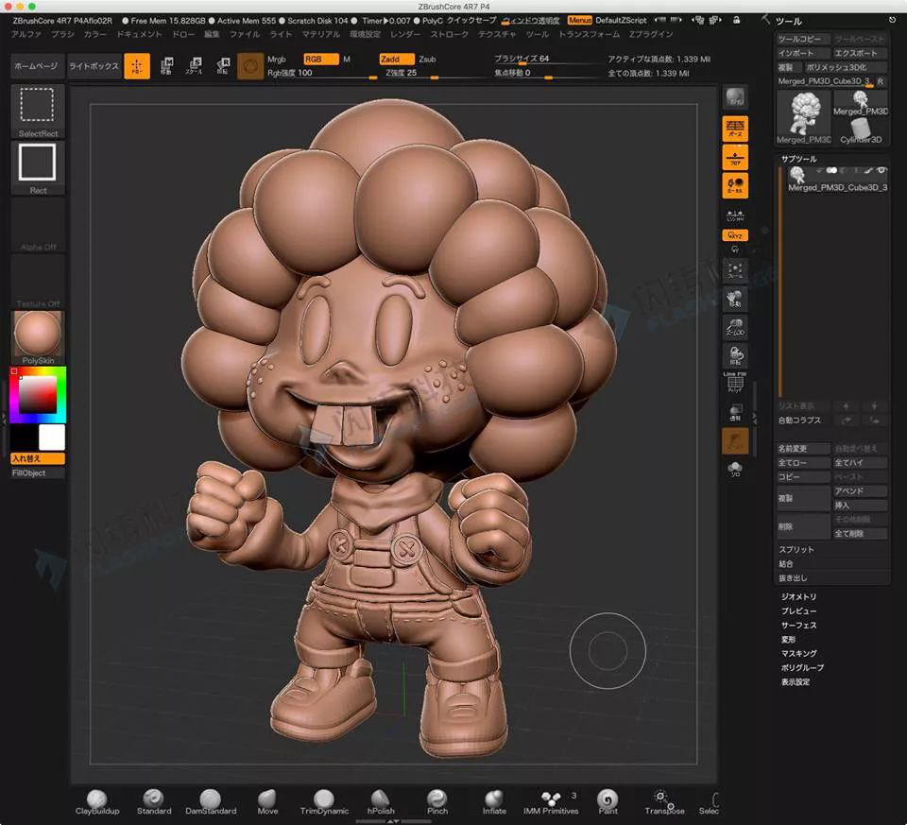The height and width of the screenshot is (825, 907).
Task: Click the L.Sym icon on right shelf
Action: [735, 215]
